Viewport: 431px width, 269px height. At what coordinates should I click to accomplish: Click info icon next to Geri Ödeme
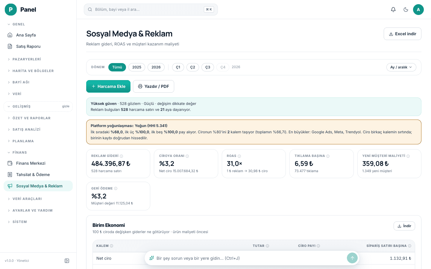point(116,189)
